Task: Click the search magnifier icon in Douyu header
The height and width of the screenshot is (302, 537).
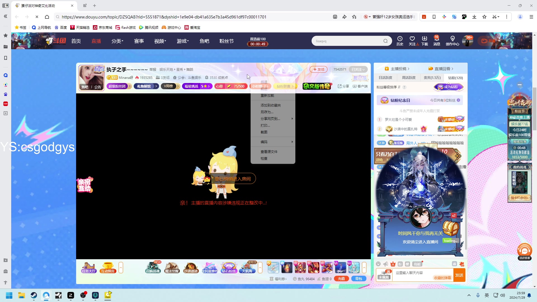Action: [385, 41]
